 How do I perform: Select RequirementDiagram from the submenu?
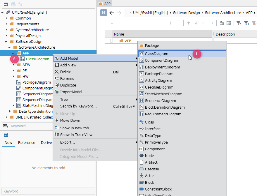(182, 114)
